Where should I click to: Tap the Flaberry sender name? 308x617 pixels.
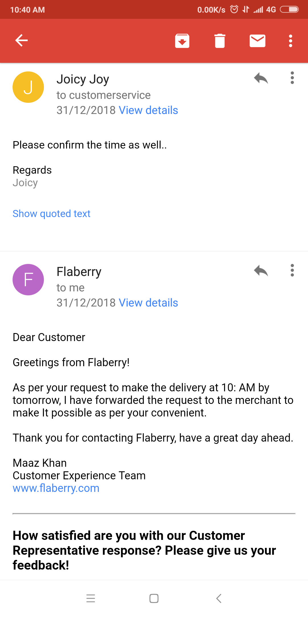[x=79, y=272]
